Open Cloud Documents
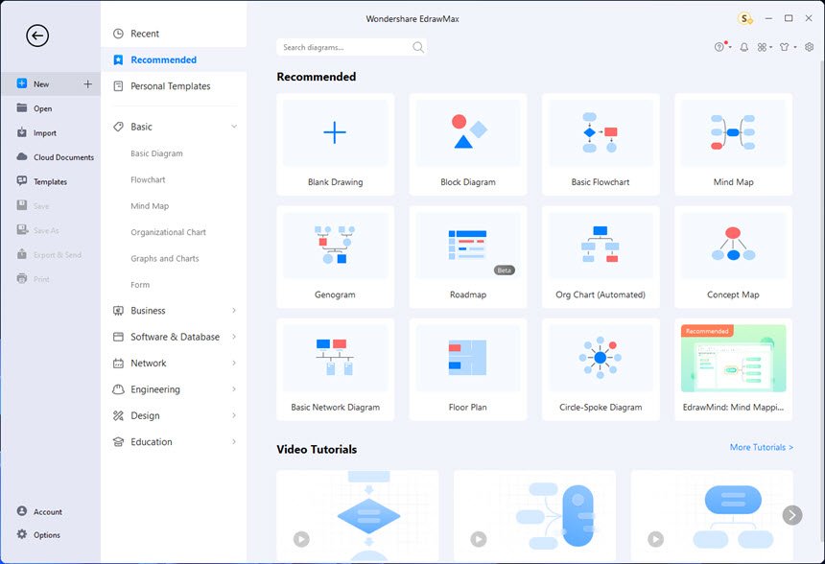The image size is (825, 564). point(56,156)
